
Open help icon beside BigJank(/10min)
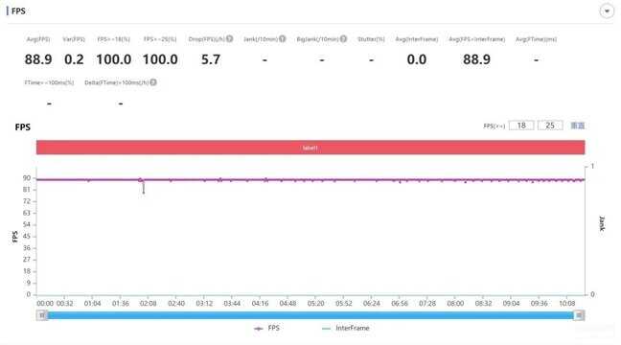click(343, 38)
